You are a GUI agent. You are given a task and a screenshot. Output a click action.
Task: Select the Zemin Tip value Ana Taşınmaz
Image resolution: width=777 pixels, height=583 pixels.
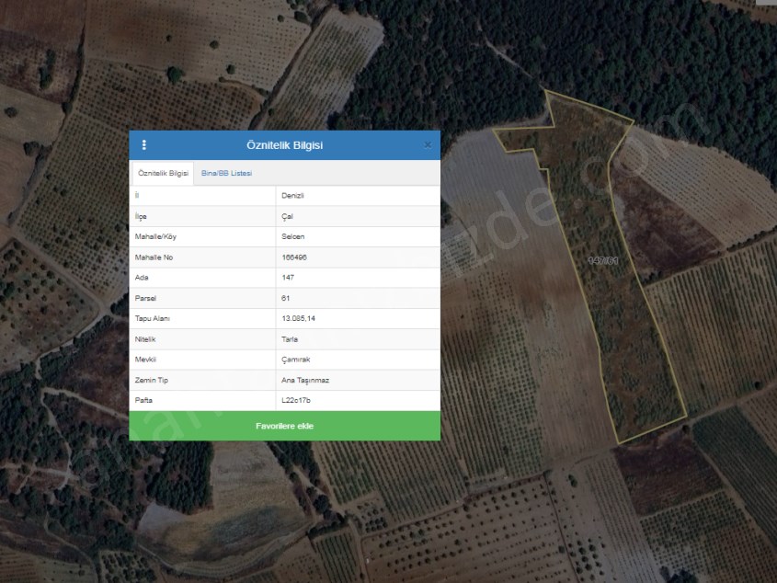pyautogui.click(x=303, y=380)
